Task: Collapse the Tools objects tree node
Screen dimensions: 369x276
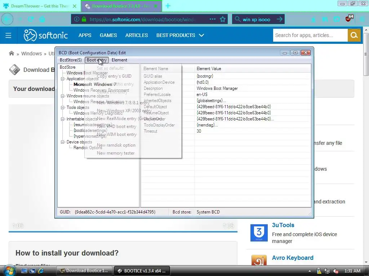Action: (63, 107)
